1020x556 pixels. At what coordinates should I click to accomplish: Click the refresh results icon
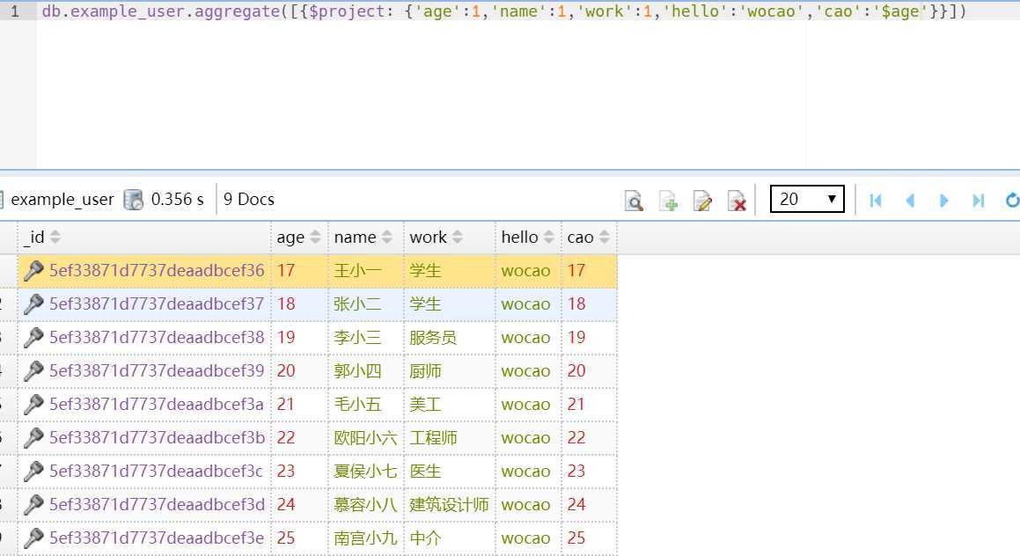pos(1012,201)
